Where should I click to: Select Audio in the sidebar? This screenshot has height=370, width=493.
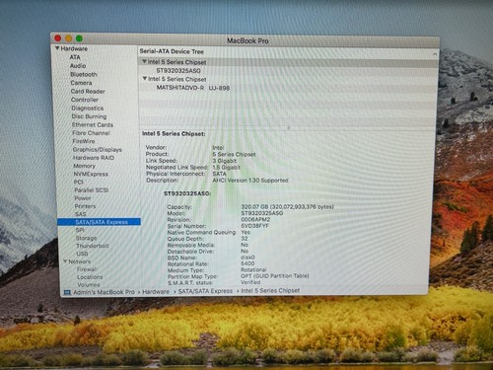(x=78, y=66)
